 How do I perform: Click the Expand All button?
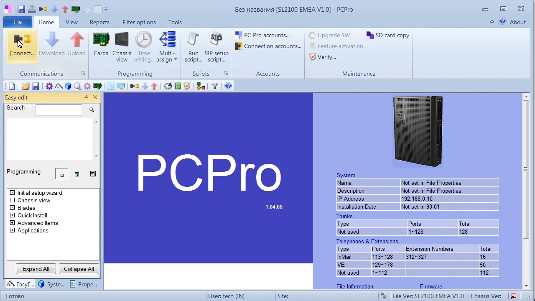36,269
